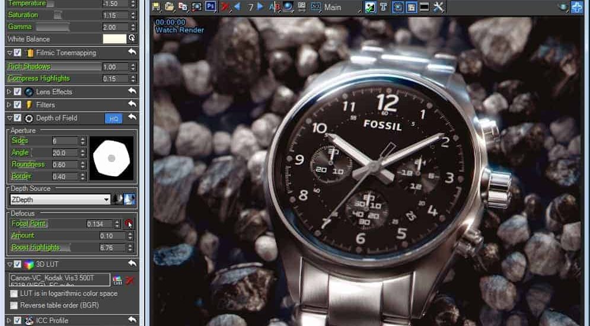The width and height of the screenshot is (590, 326).
Task: Check Reverse table order (BGR)
Action: tap(14, 305)
